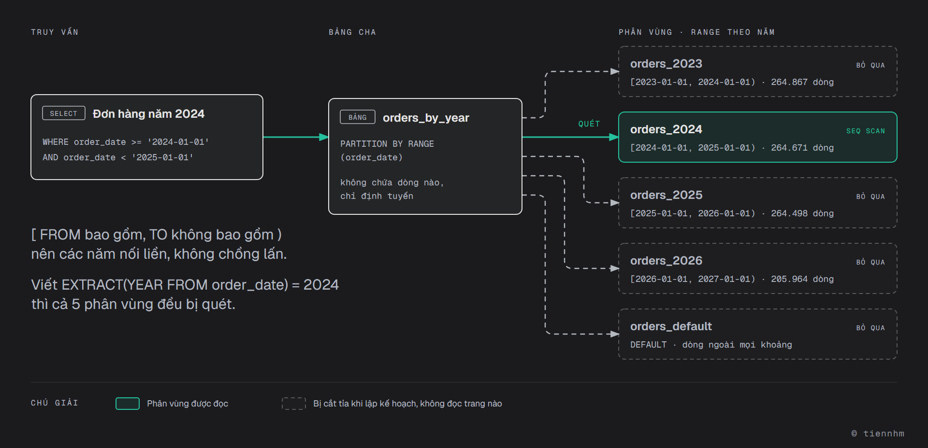Select the title "Đơn hàng năm 2024"
Screen dimensions: 928x448
click(x=148, y=113)
